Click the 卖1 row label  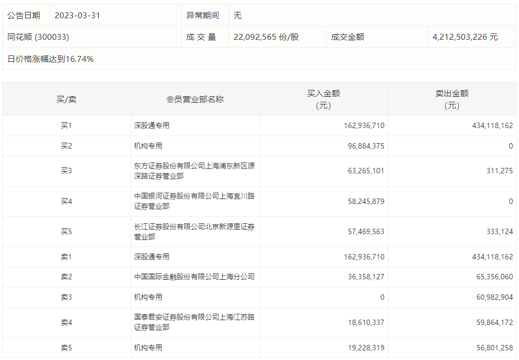pos(66,257)
